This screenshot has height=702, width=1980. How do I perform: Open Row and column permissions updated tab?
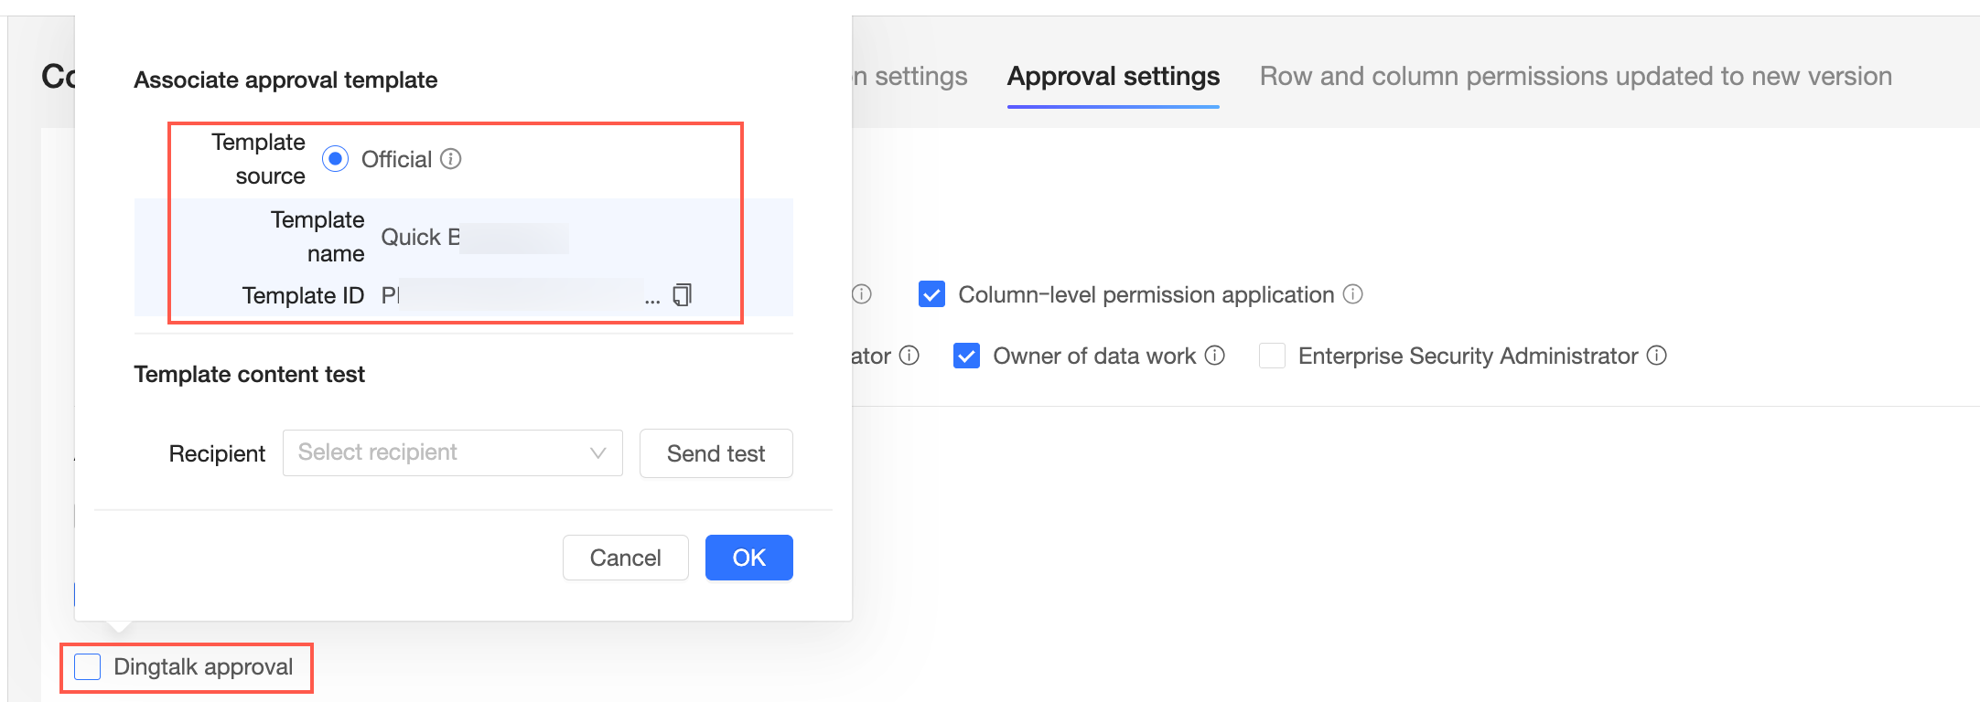click(1575, 77)
